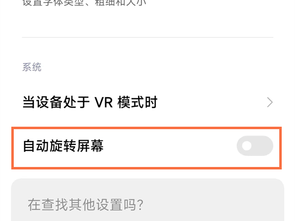Viewport: 295px width, 221px height.
Task: Click the 'VR' letters in the VR mode row
Action: point(103,103)
